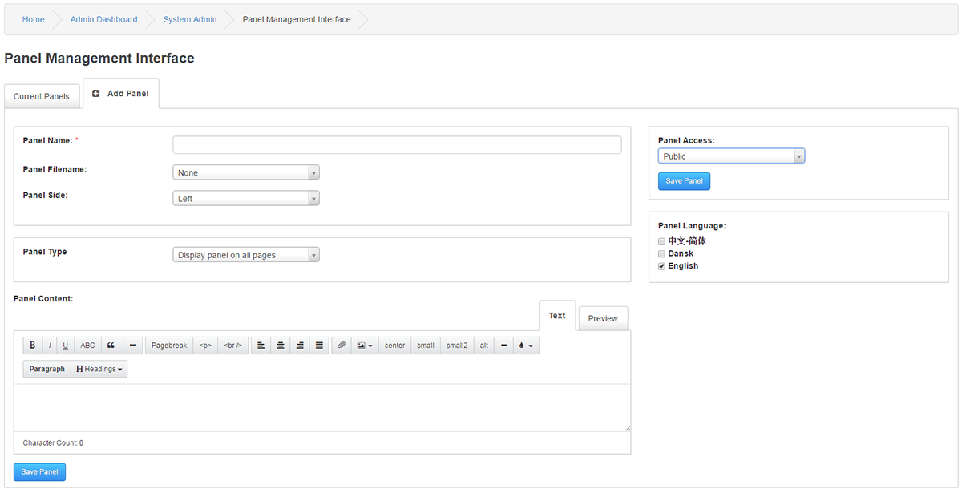This screenshot has height=493, width=962.
Task: Align text left in the editor
Action: [261, 346]
